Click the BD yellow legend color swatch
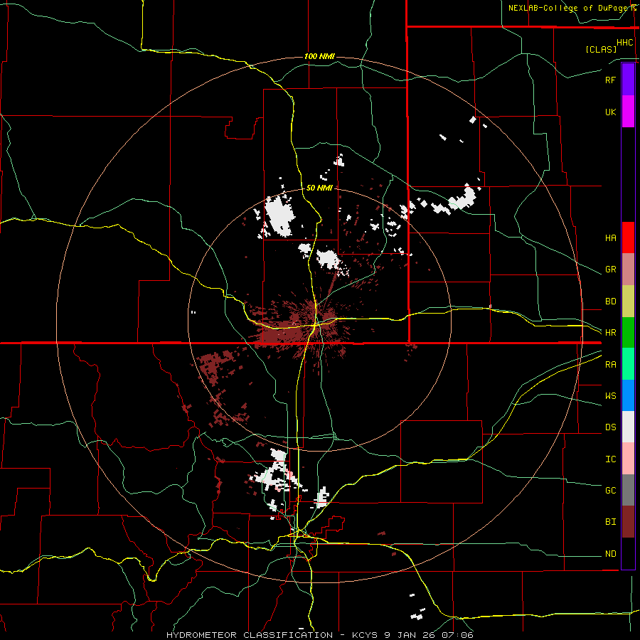640x640 pixels. (x=628, y=301)
